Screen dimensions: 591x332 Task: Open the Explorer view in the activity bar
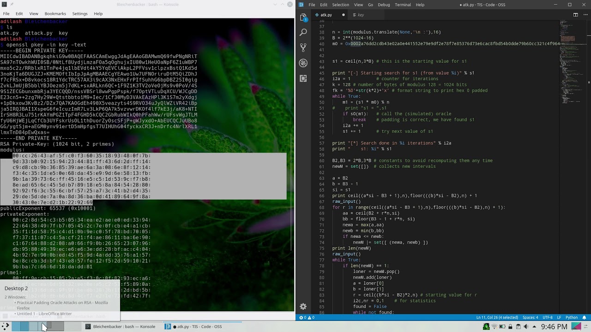(x=303, y=18)
